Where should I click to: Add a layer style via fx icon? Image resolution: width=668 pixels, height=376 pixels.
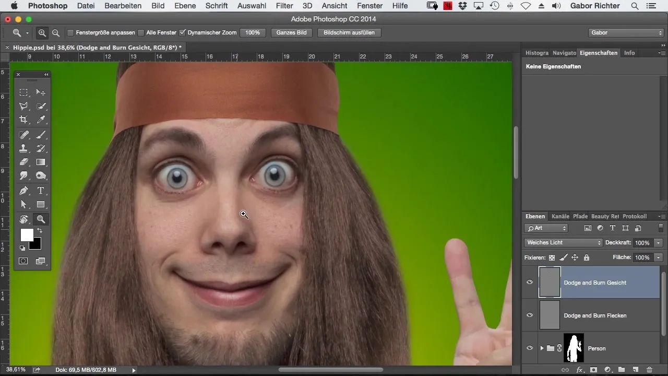579,370
